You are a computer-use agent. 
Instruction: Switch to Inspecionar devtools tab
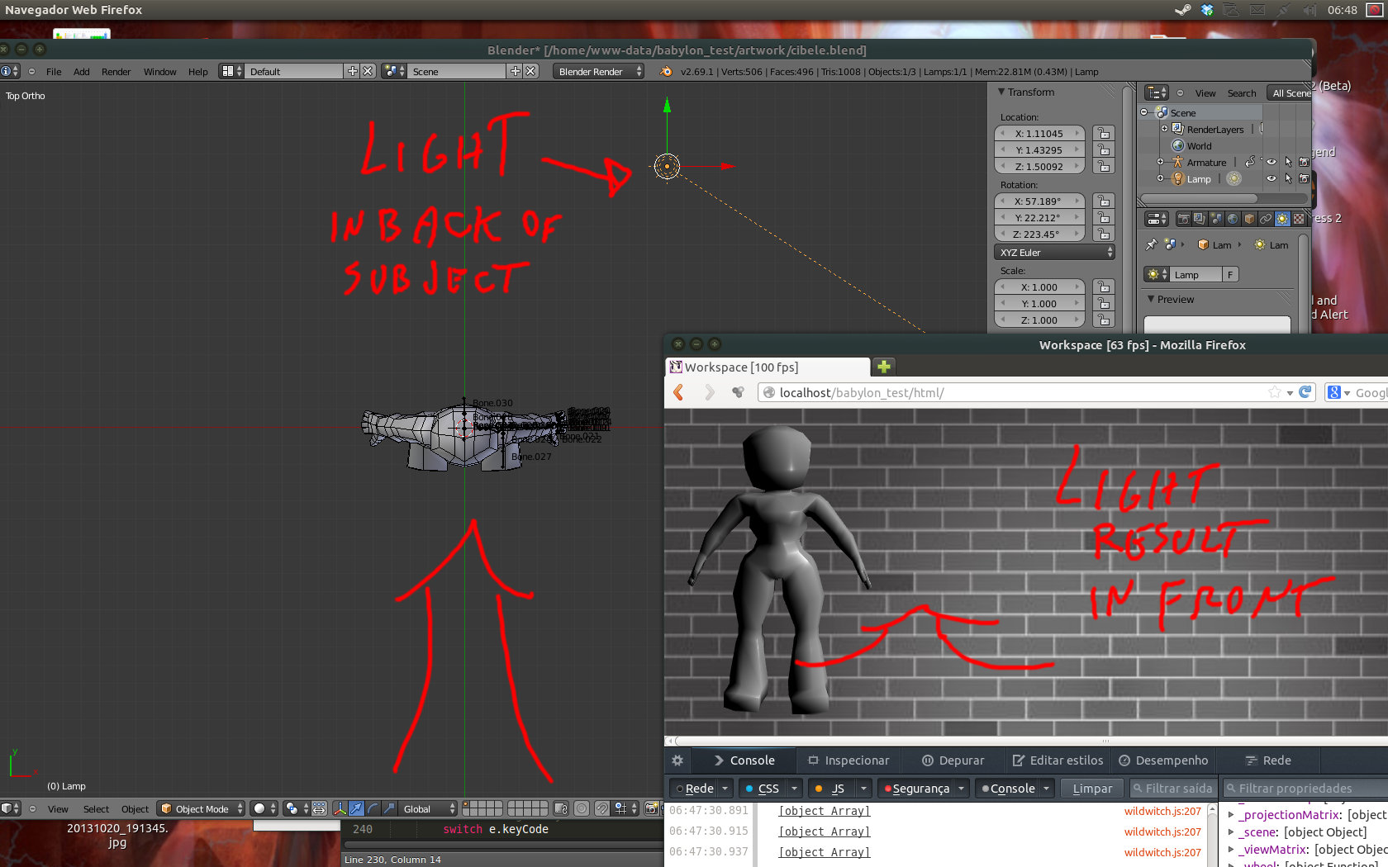pos(848,760)
